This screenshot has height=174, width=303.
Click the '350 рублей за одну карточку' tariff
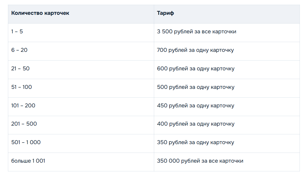pos(196,142)
